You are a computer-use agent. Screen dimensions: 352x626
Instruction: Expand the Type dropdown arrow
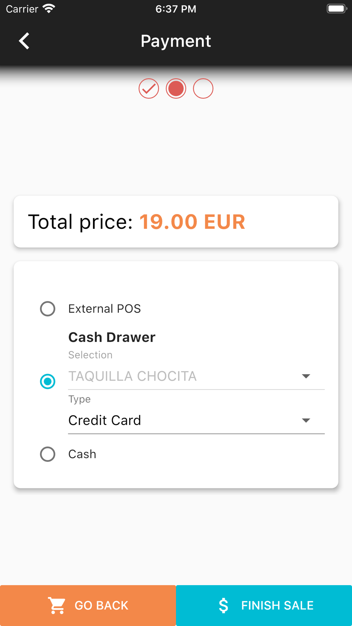click(306, 420)
